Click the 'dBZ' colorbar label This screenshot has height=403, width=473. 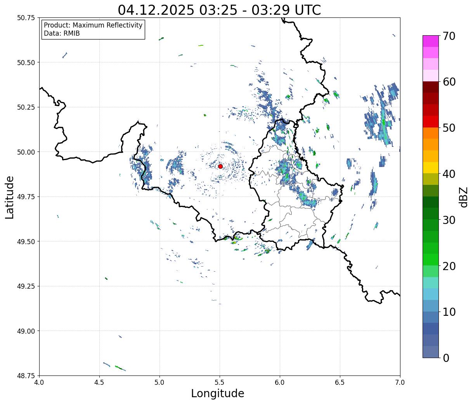(x=463, y=197)
